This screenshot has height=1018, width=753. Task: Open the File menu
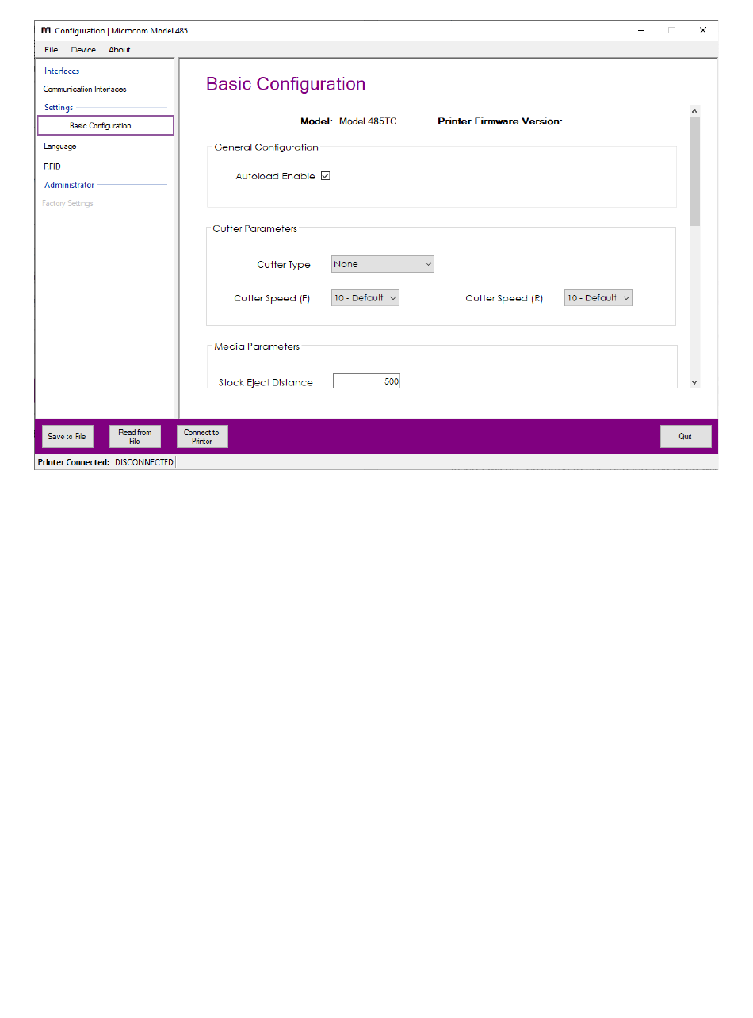51,50
